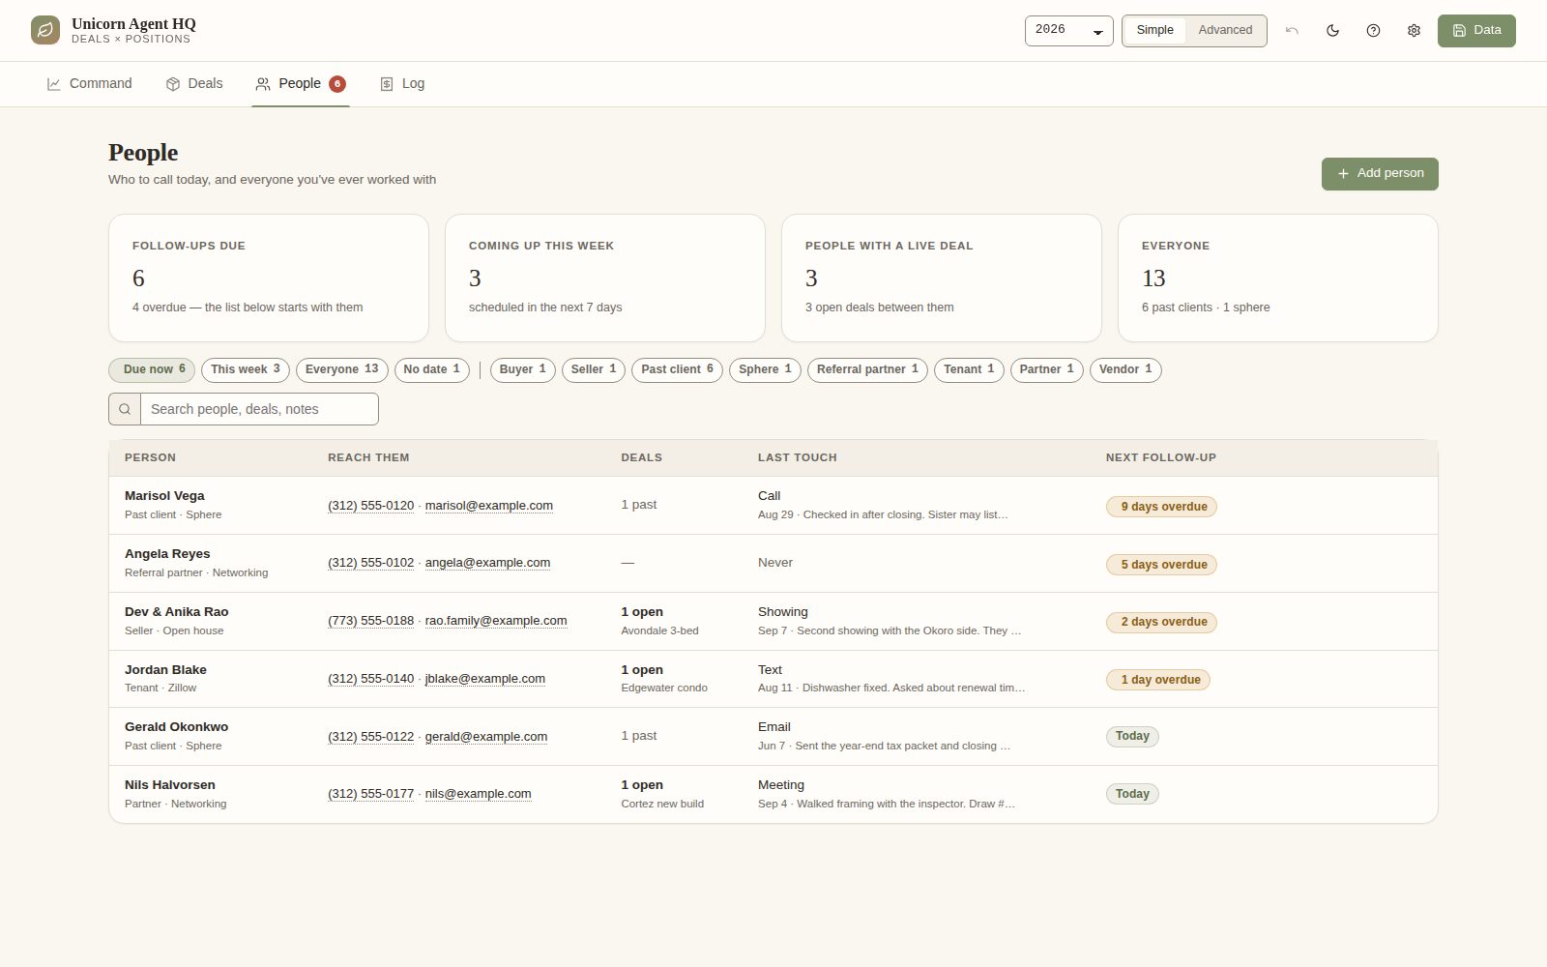Switch to Simple mode
The image size is (1547, 967).
1154,31
